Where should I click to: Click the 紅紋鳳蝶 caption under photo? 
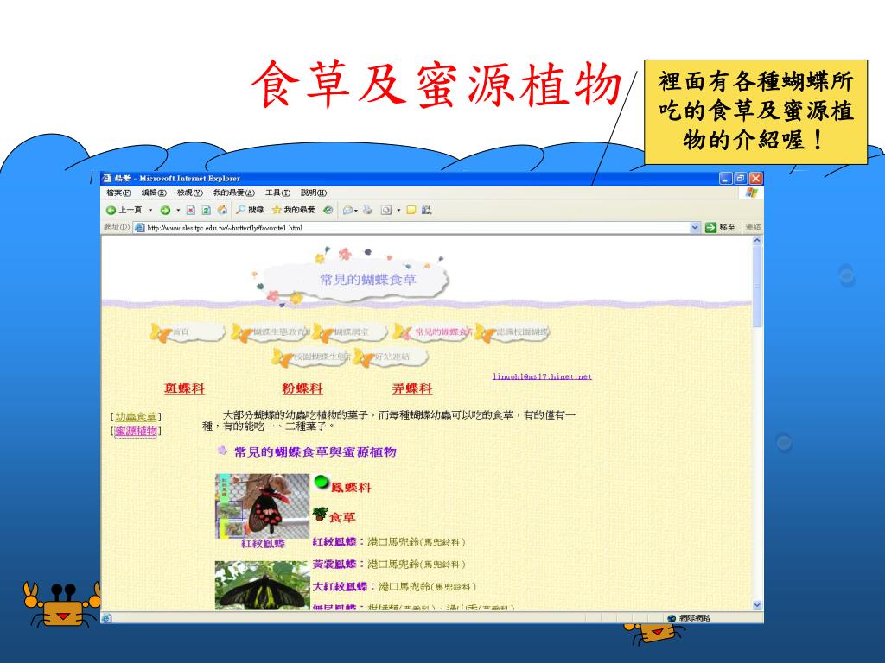[263, 544]
